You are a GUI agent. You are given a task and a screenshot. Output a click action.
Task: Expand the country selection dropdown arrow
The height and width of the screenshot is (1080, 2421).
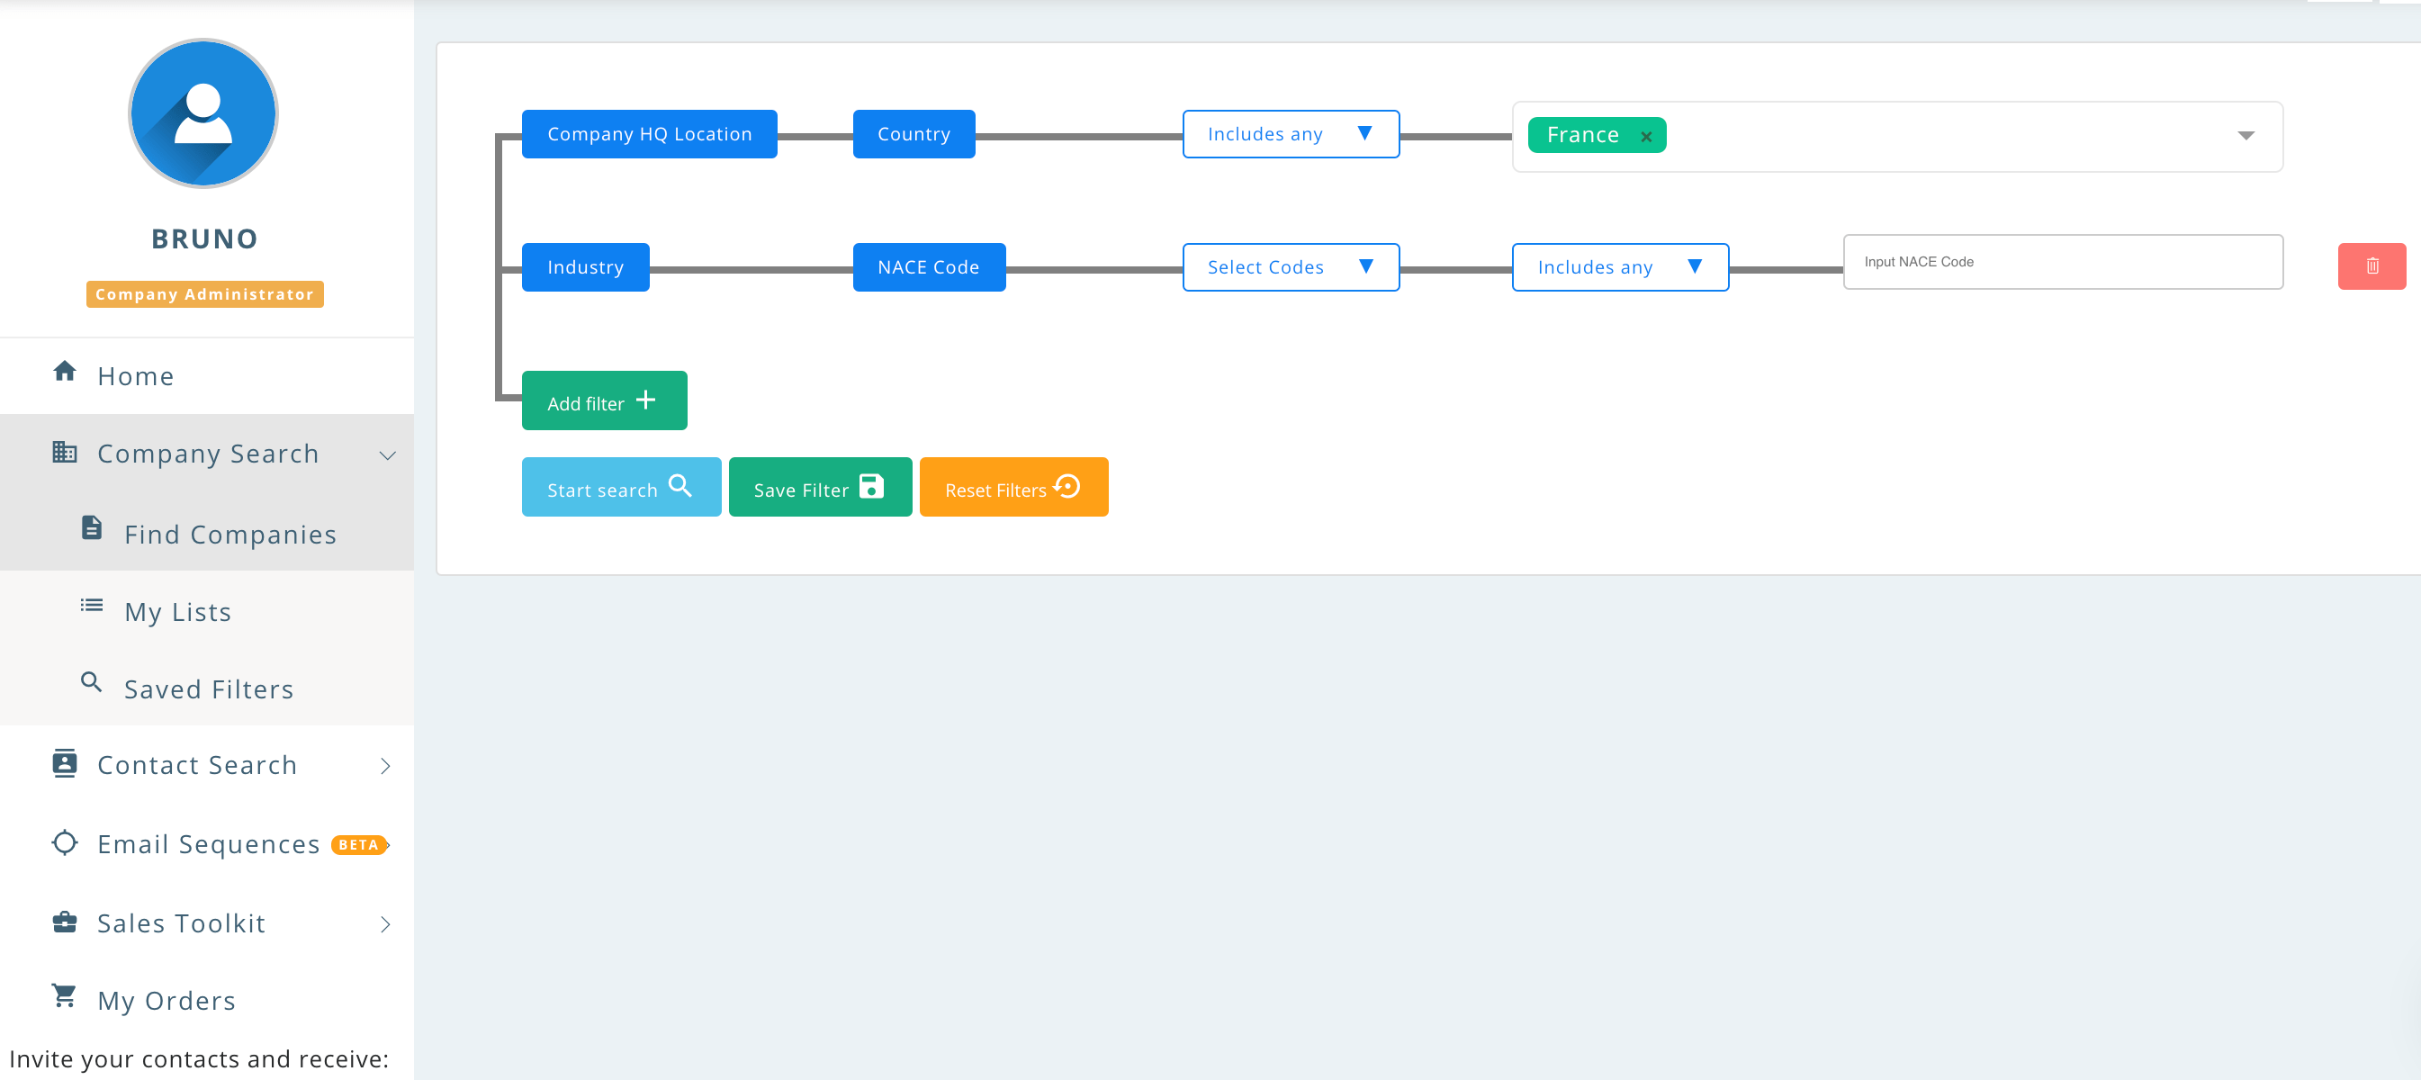[x=2245, y=136]
